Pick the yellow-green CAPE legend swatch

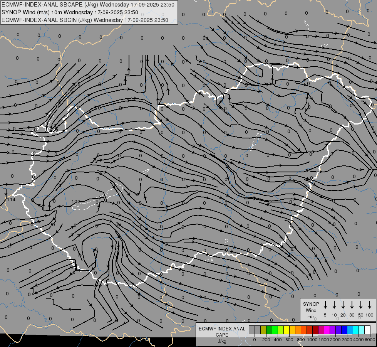[x=281, y=330]
